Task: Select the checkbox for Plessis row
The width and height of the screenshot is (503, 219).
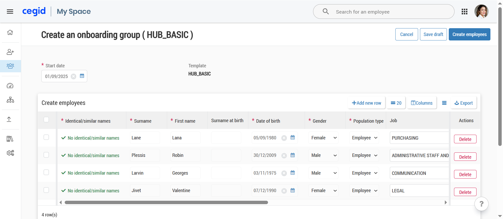Action: tap(46, 155)
